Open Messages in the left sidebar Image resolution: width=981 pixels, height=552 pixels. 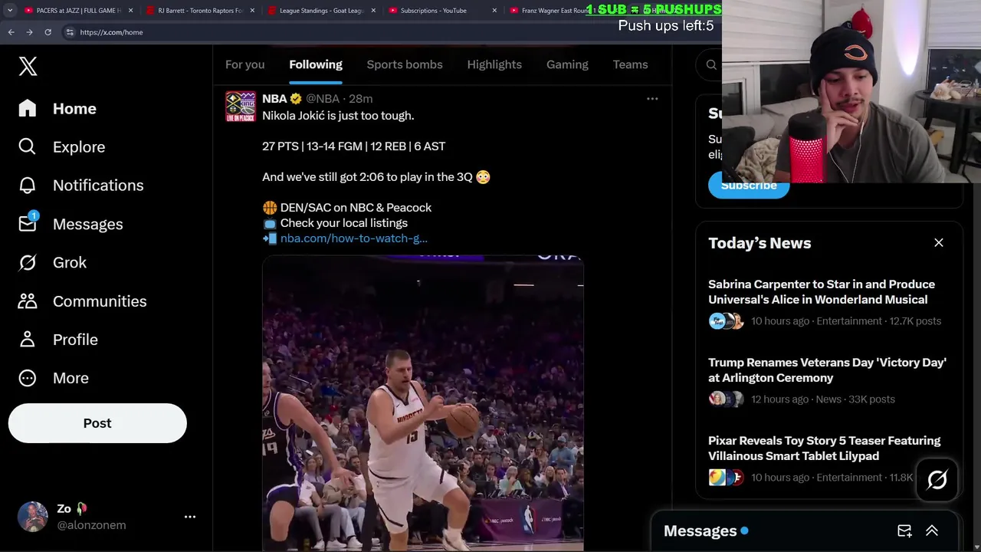point(71,224)
